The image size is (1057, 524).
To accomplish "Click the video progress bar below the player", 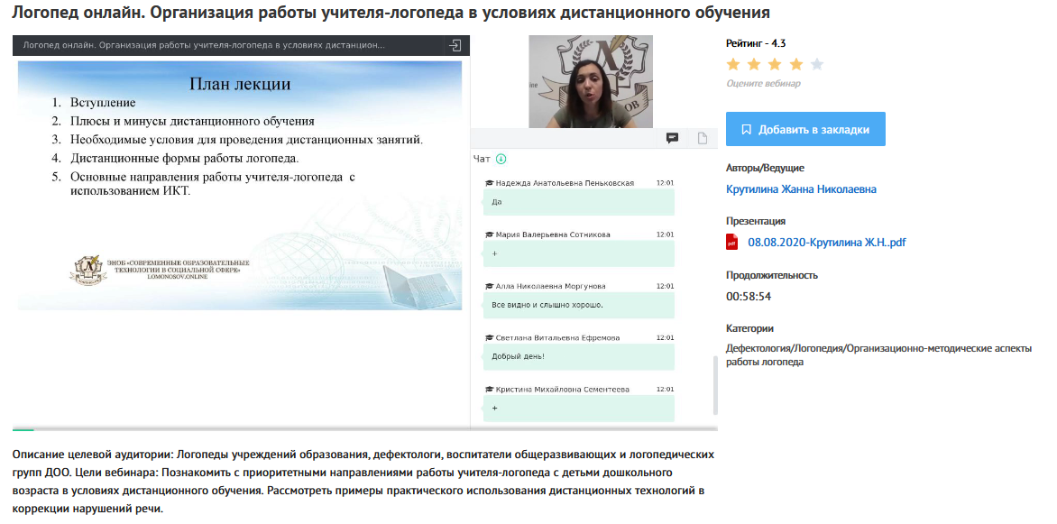I will 361,430.
